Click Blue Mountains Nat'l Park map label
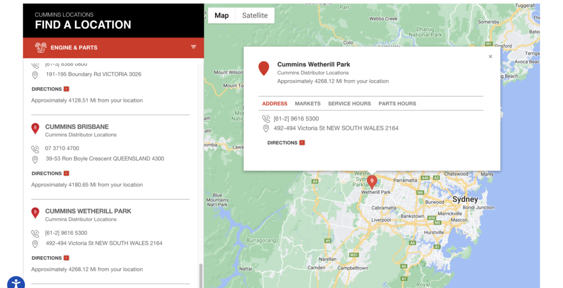The width and height of the screenshot is (563, 288). pos(217,200)
